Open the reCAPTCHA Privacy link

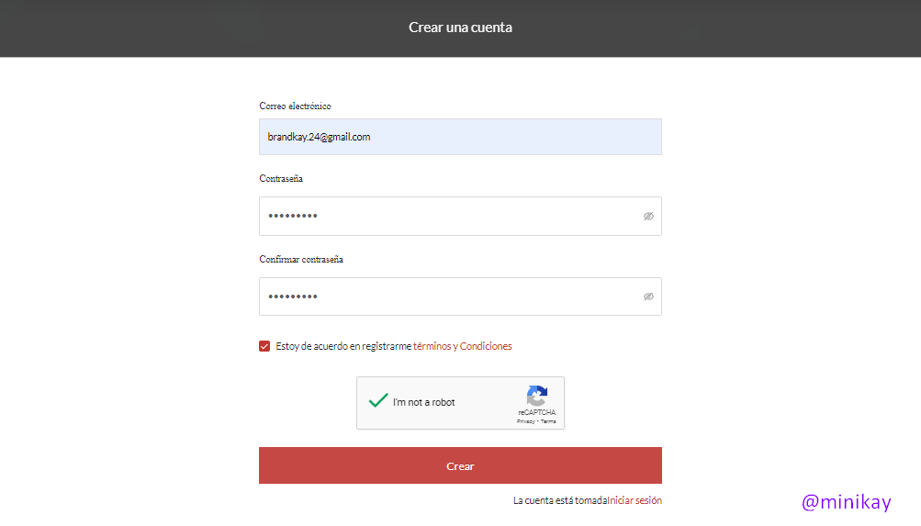[525, 421]
